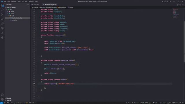Open Authenticate.php in the explorer tree
The width and height of the screenshot is (185, 104).
pos(17,18)
